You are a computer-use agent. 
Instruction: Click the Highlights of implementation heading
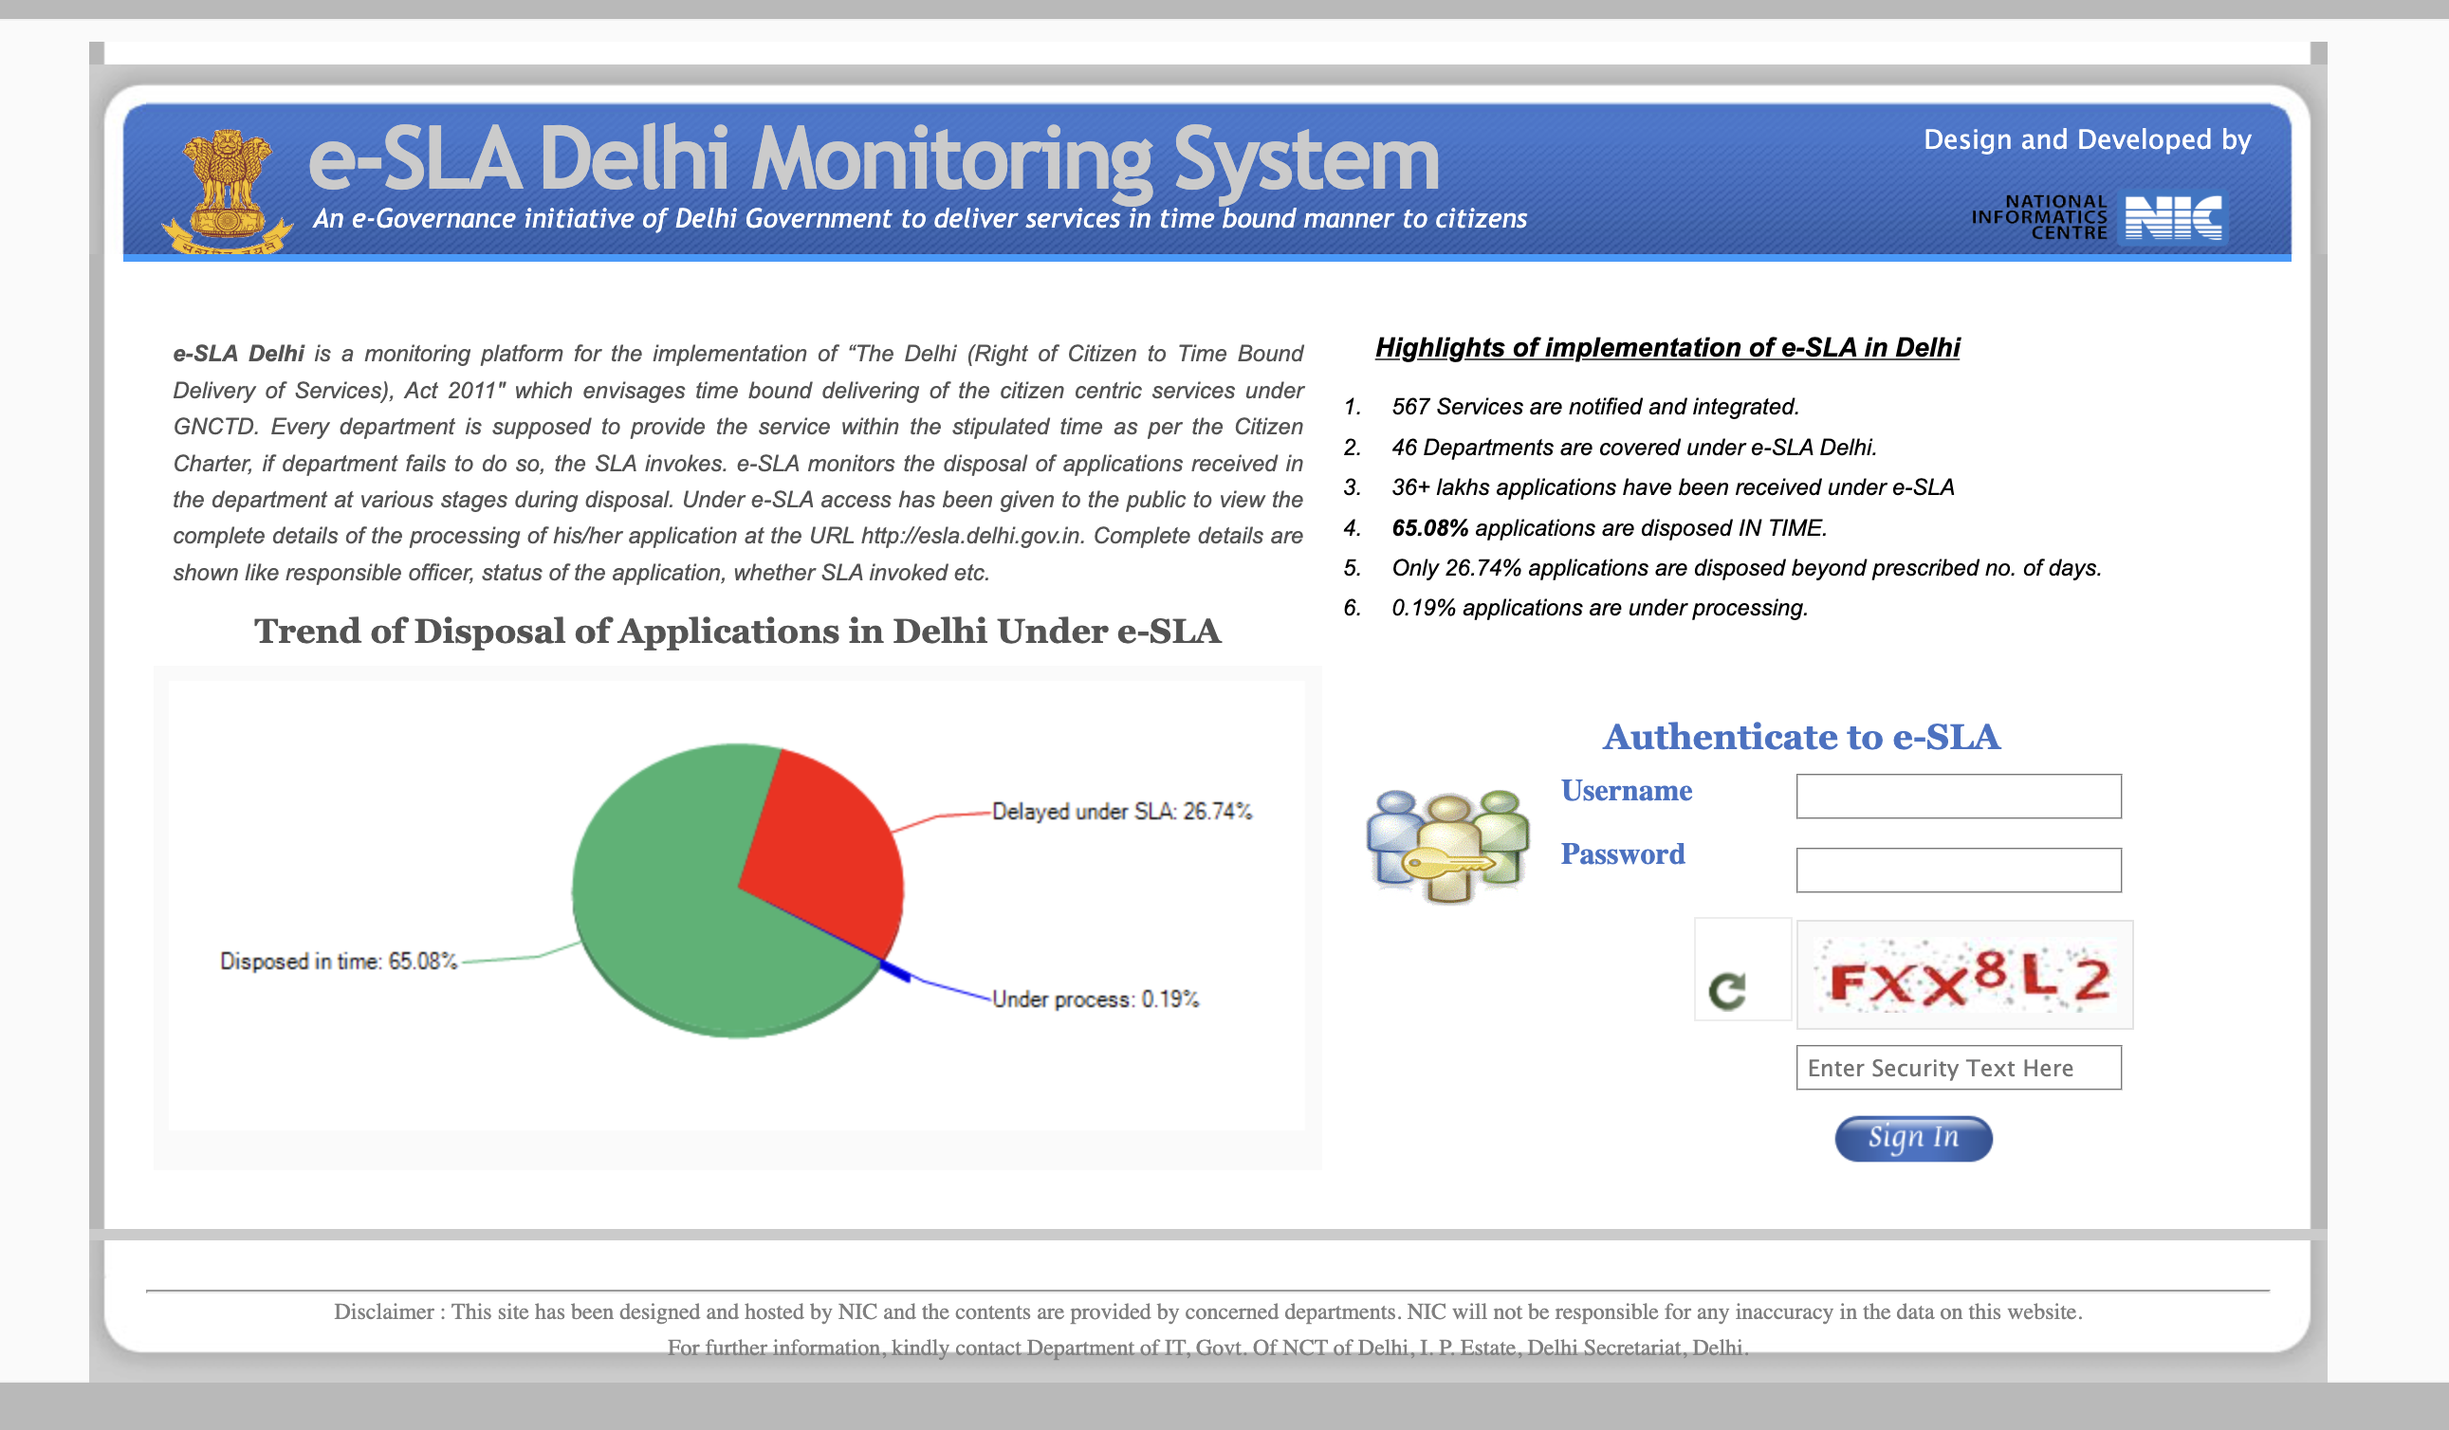click(1666, 348)
